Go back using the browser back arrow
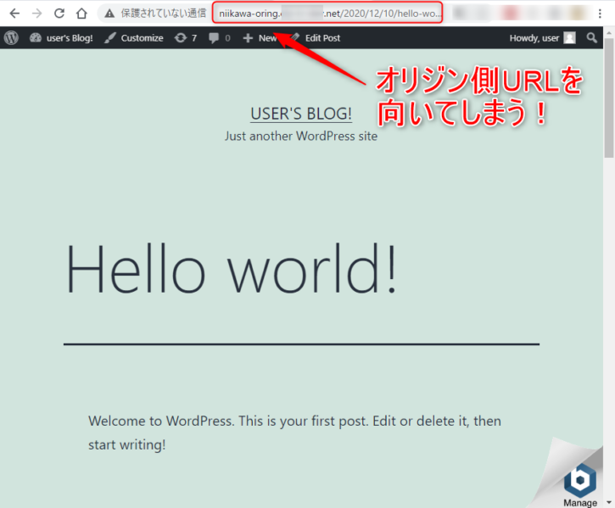Screen dimensions: 615x508 [x=14, y=14]
